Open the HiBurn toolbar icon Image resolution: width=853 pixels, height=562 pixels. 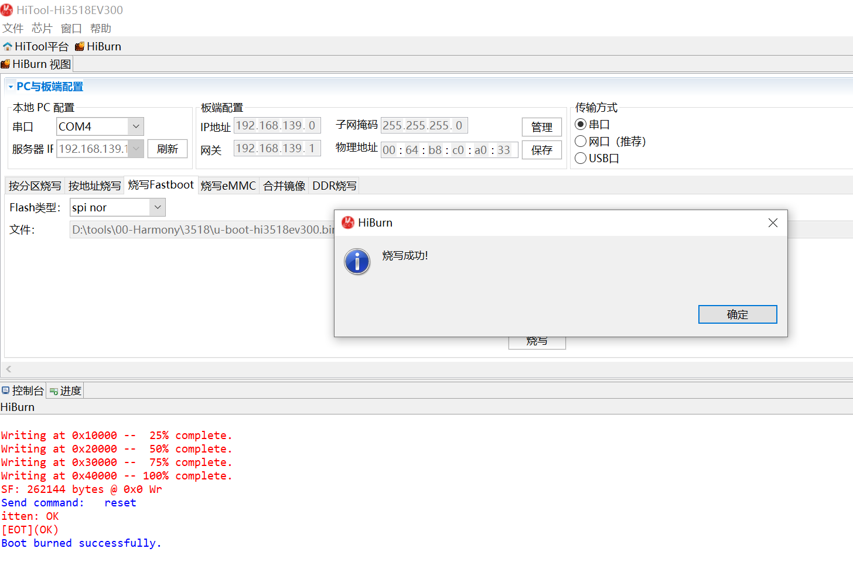coord(80,46)
